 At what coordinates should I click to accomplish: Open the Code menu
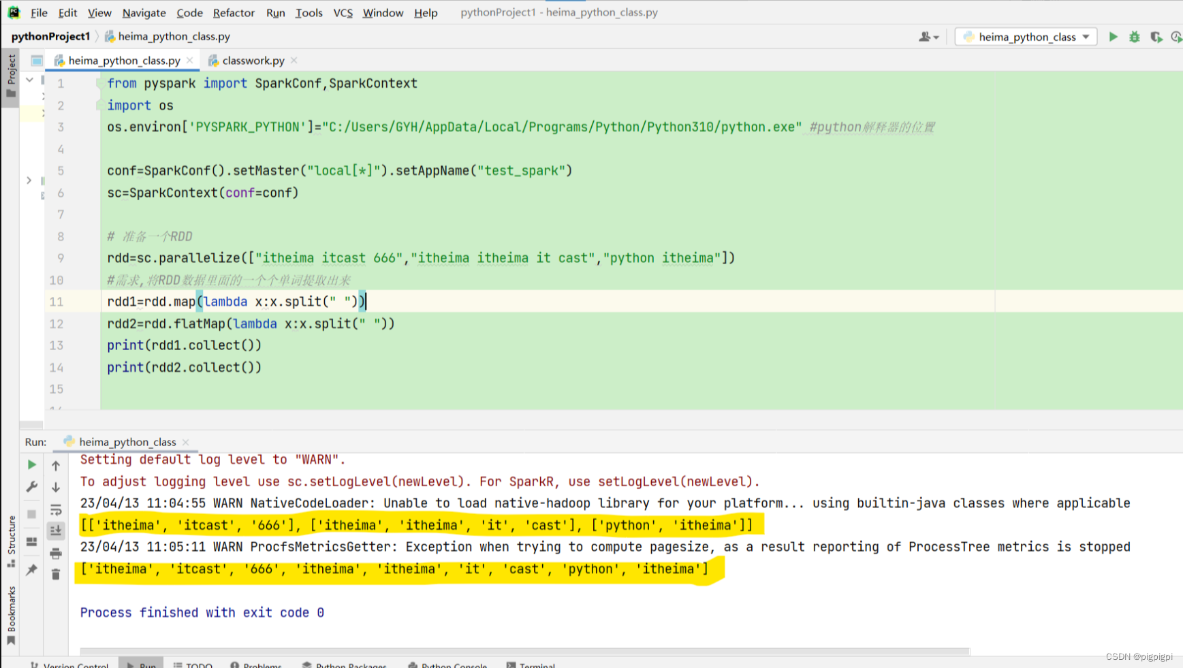tap(189, 12)
